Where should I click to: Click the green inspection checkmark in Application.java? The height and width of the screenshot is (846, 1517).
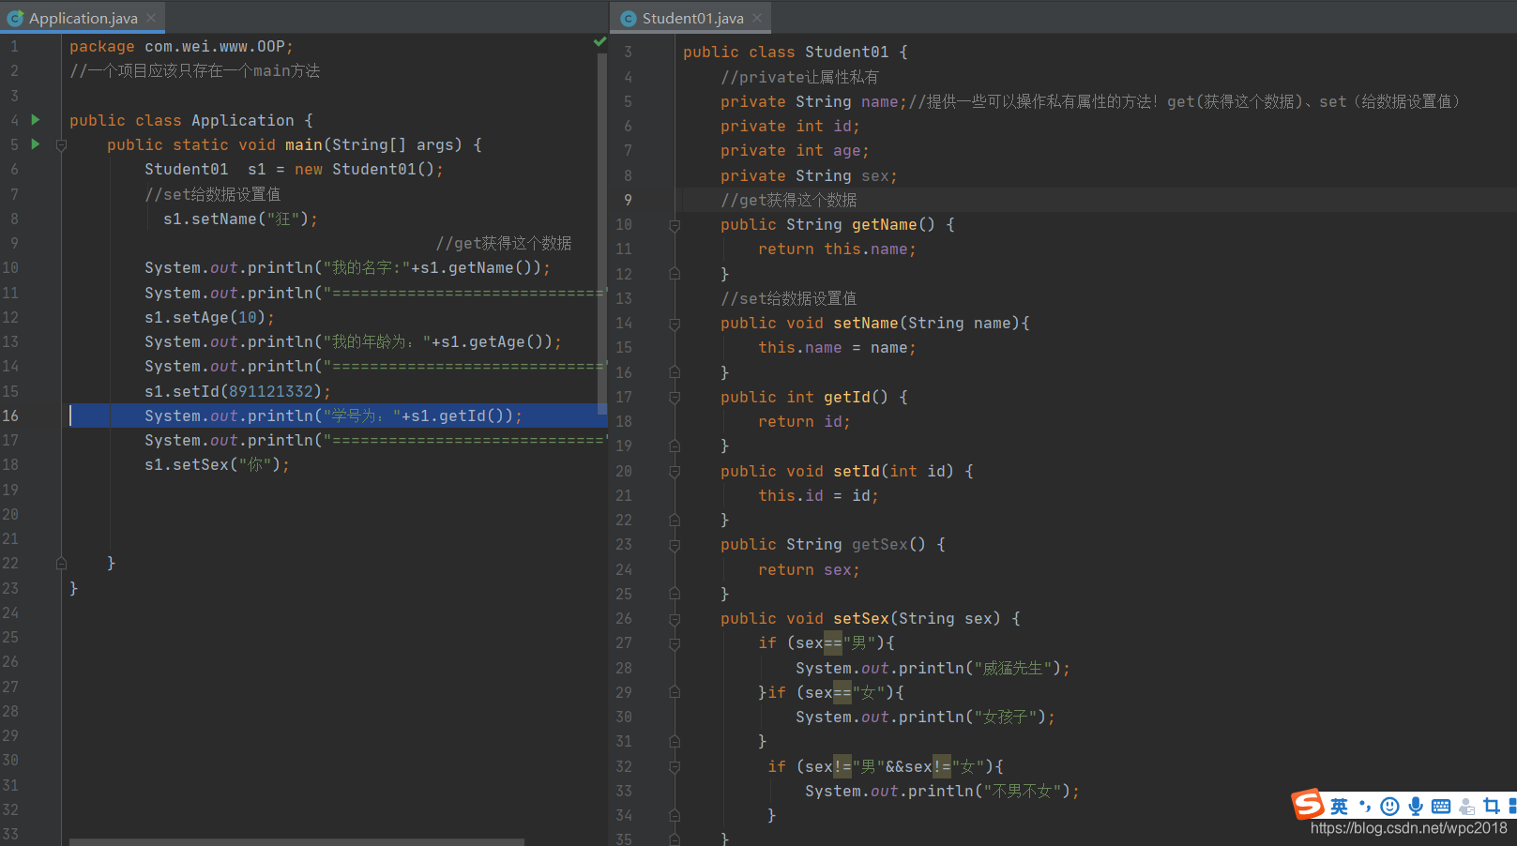600,42
